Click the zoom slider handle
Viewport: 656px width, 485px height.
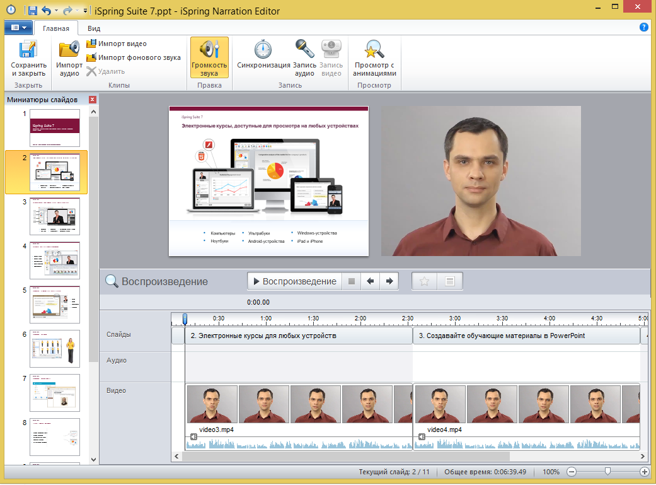tap(608, 472)
